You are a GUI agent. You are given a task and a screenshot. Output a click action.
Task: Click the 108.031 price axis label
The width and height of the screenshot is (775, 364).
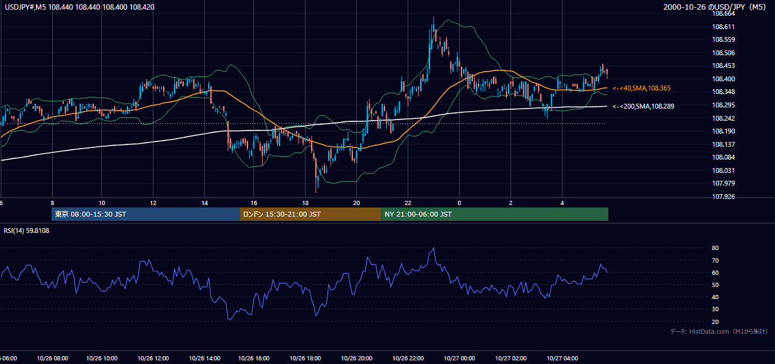pos(724,170)
